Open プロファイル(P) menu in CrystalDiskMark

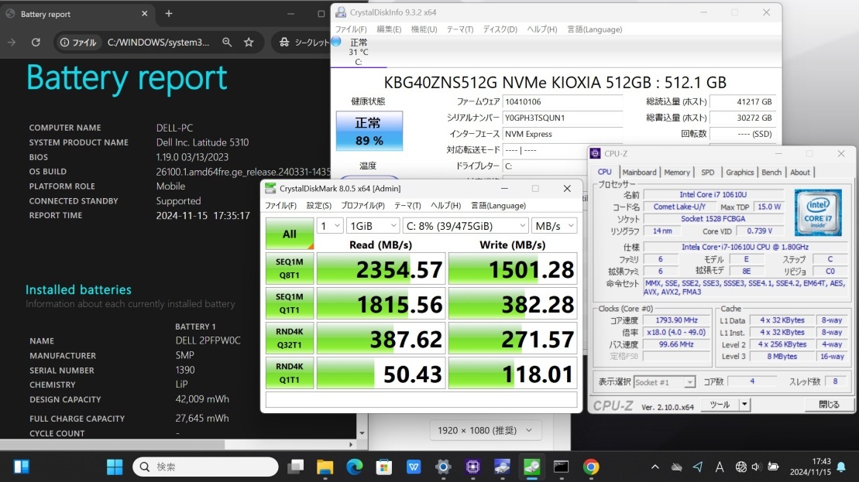coord(362,206)
